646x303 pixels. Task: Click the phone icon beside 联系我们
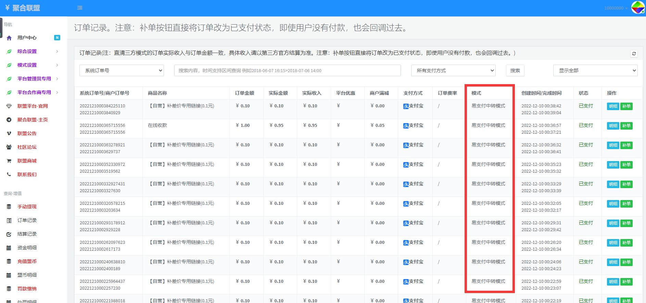click(x=9, y=174)
